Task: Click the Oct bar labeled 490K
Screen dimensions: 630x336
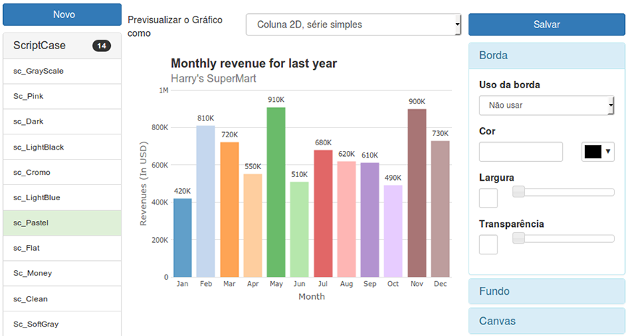Action: (x=393, y=231)
